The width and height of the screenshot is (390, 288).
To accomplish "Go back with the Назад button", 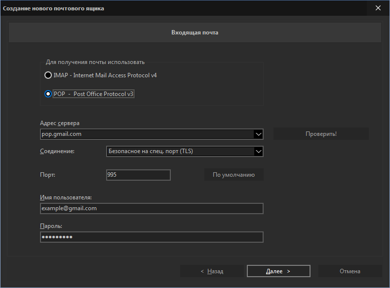I will 212,271.
